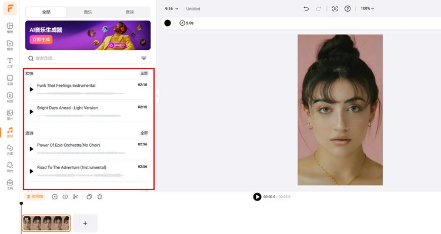Click the scissors split tool
The width and height of the screenshot is (441, 234).
pos(75,196)
